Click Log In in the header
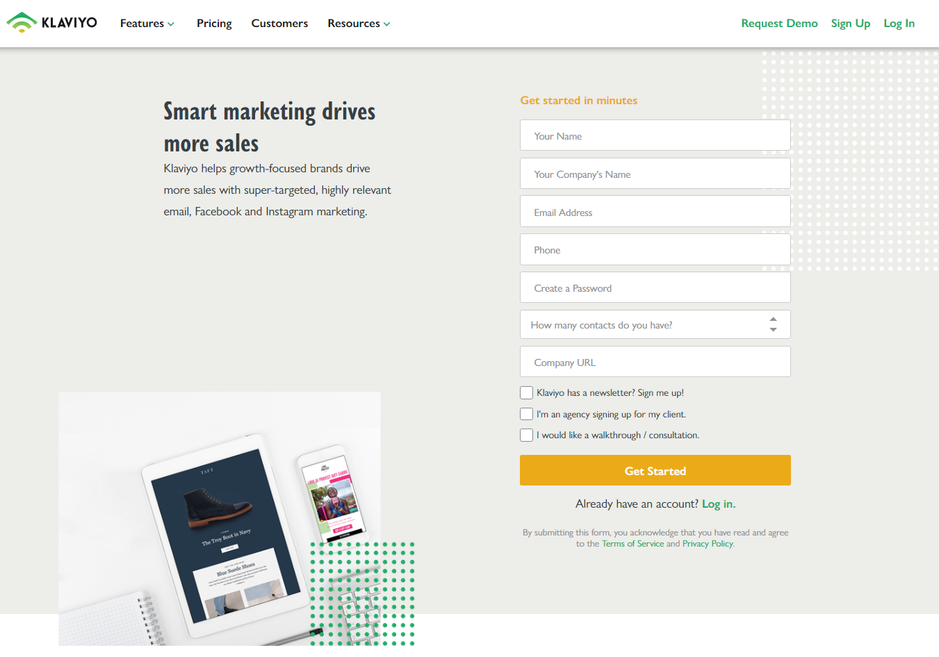939x657 pixels. 899,24
